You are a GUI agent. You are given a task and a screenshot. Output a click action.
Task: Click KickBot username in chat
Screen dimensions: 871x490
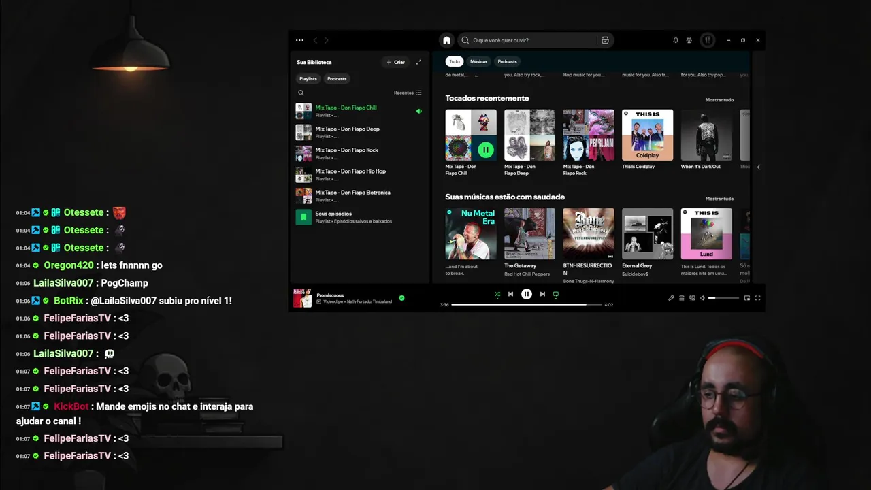click(x=71, y=406)
